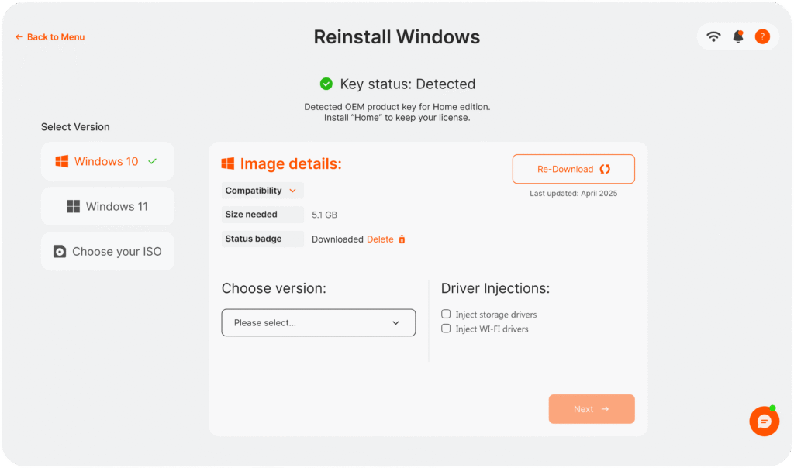Click the Delete link for downloaded image
The image size is (794, 468).
pos(380,239)
